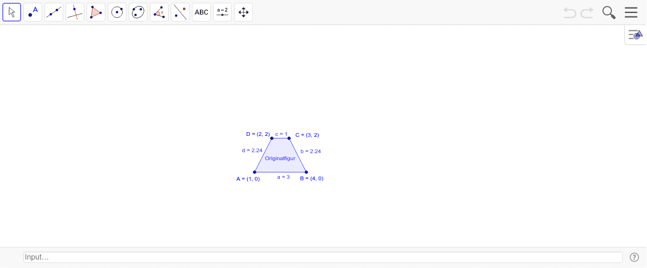Select the Line through two points tool

click(54, 12)
